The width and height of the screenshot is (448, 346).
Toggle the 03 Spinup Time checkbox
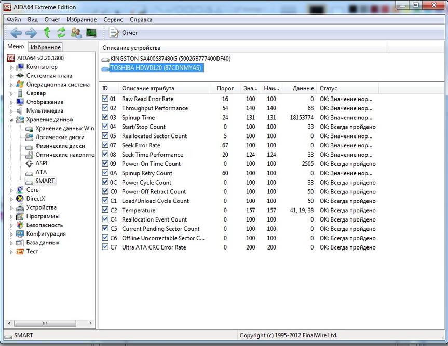pos(105,117)
